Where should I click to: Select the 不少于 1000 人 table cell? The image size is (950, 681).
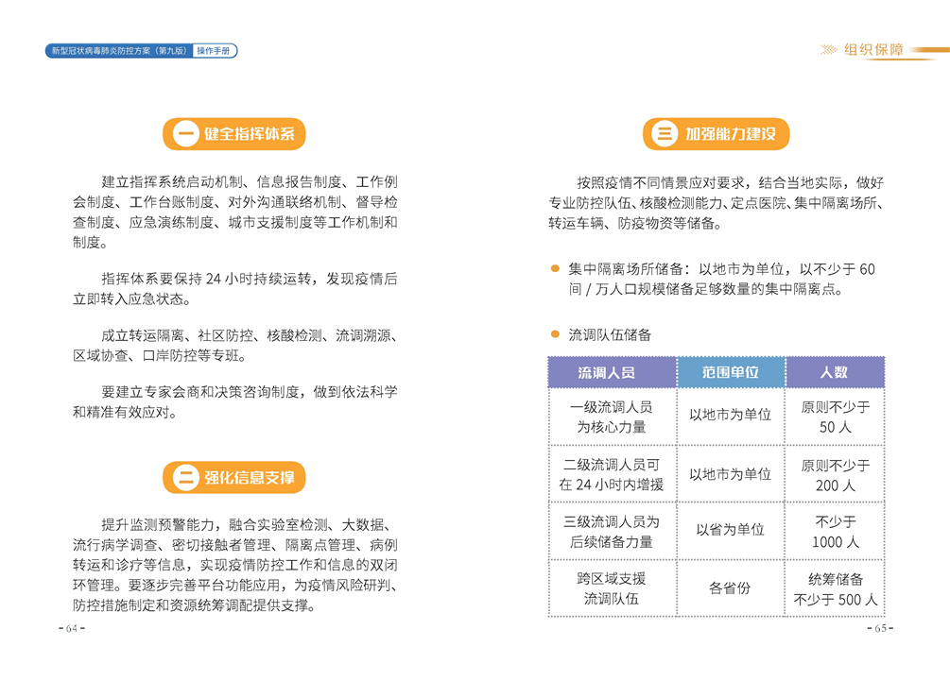[835, 532]
